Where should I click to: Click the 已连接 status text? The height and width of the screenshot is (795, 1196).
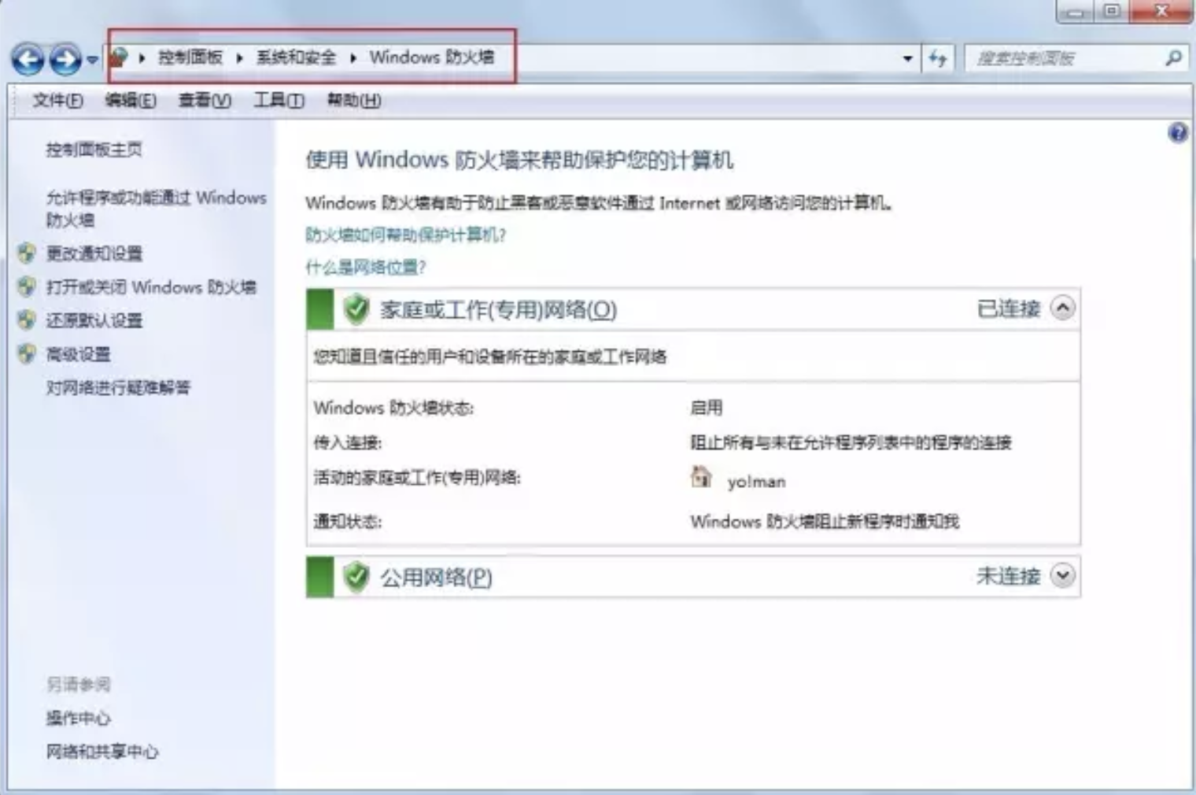point(1008,309)
